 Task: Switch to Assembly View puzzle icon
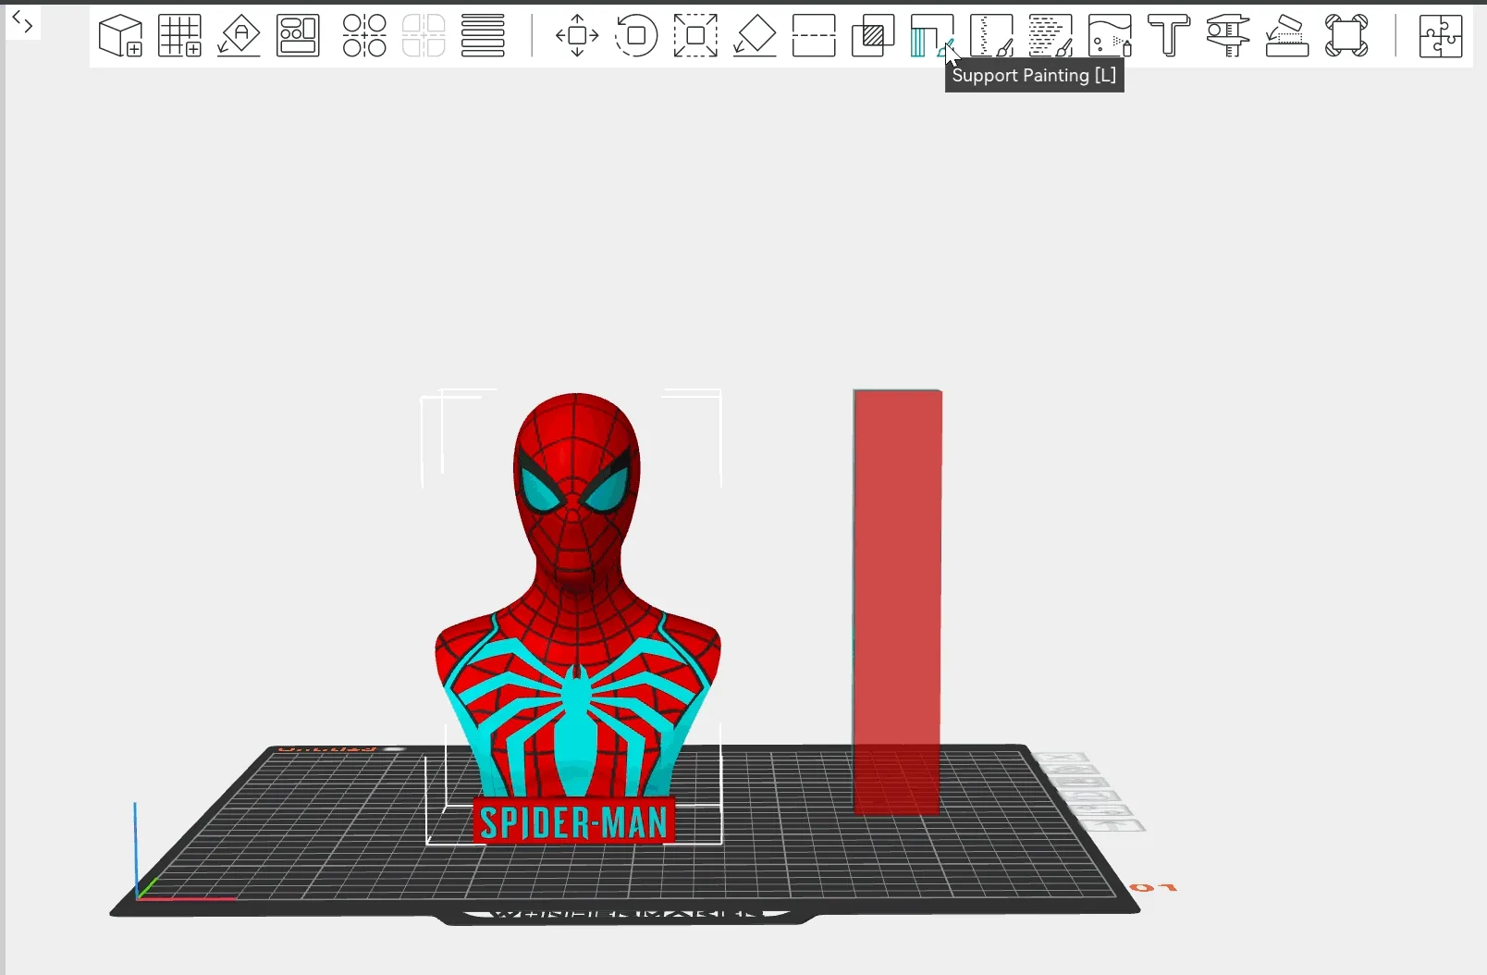(1441, 36)
